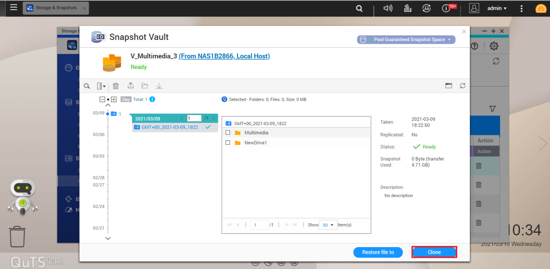Click the Clone button
Viewport: 550px width, 269px height.
[x=434, y=252]
